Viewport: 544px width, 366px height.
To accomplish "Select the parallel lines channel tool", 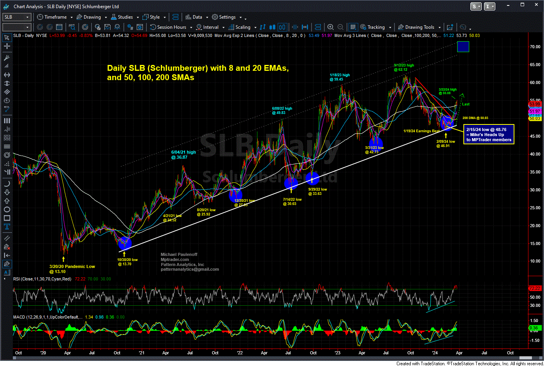I will (x=7, y=93).
